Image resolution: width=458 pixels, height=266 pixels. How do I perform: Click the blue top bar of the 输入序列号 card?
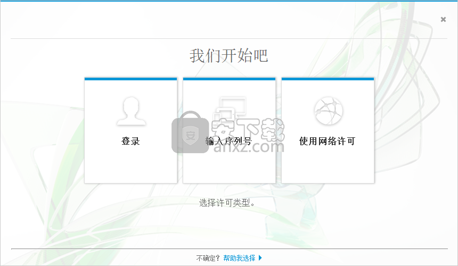click(229, 79)
